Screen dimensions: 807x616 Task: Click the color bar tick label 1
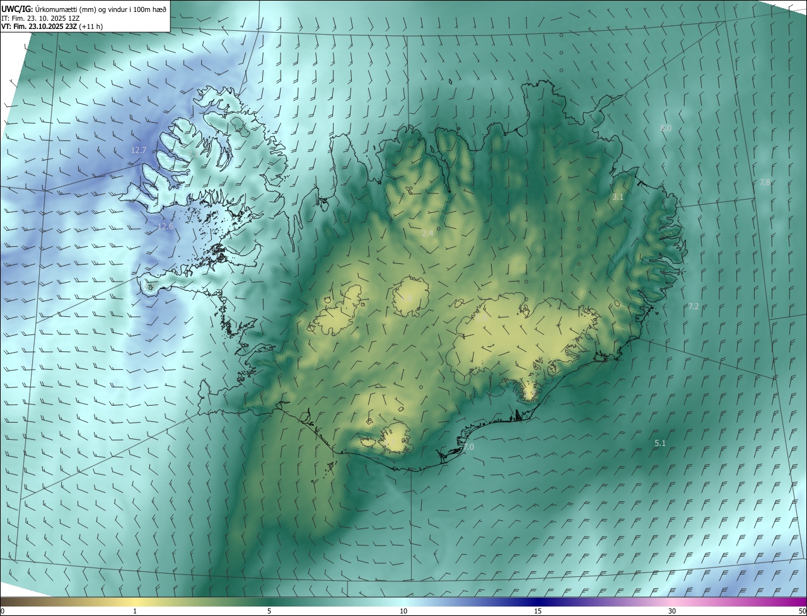135,611
